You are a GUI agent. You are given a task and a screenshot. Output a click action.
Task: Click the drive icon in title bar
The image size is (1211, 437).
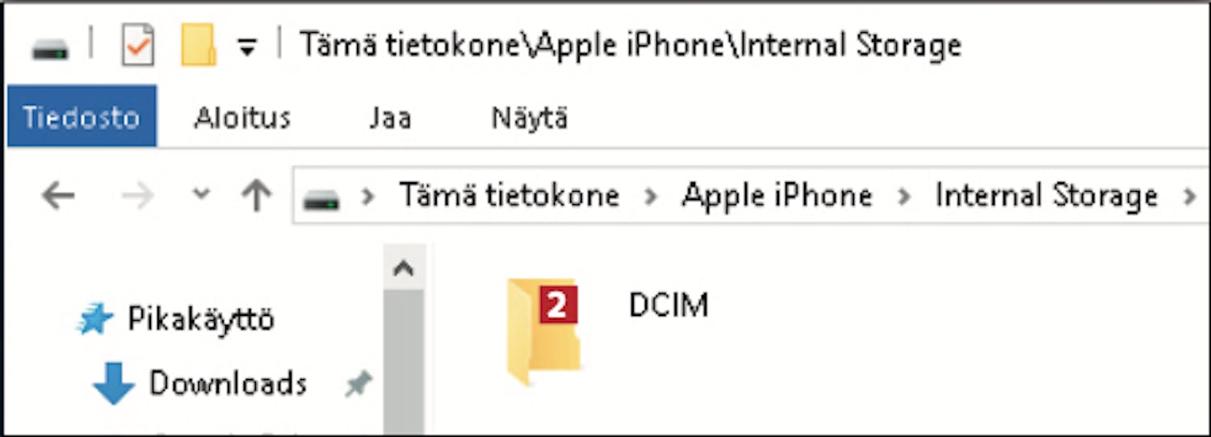(x=50, y=48)
